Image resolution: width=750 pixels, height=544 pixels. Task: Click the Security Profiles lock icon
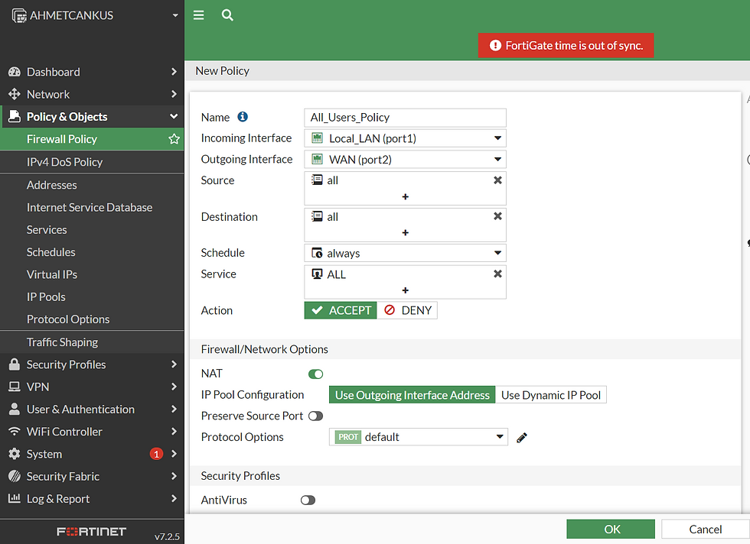15,364
